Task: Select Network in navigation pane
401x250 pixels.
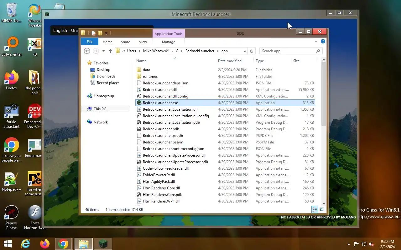Action: tap(101, 122)
